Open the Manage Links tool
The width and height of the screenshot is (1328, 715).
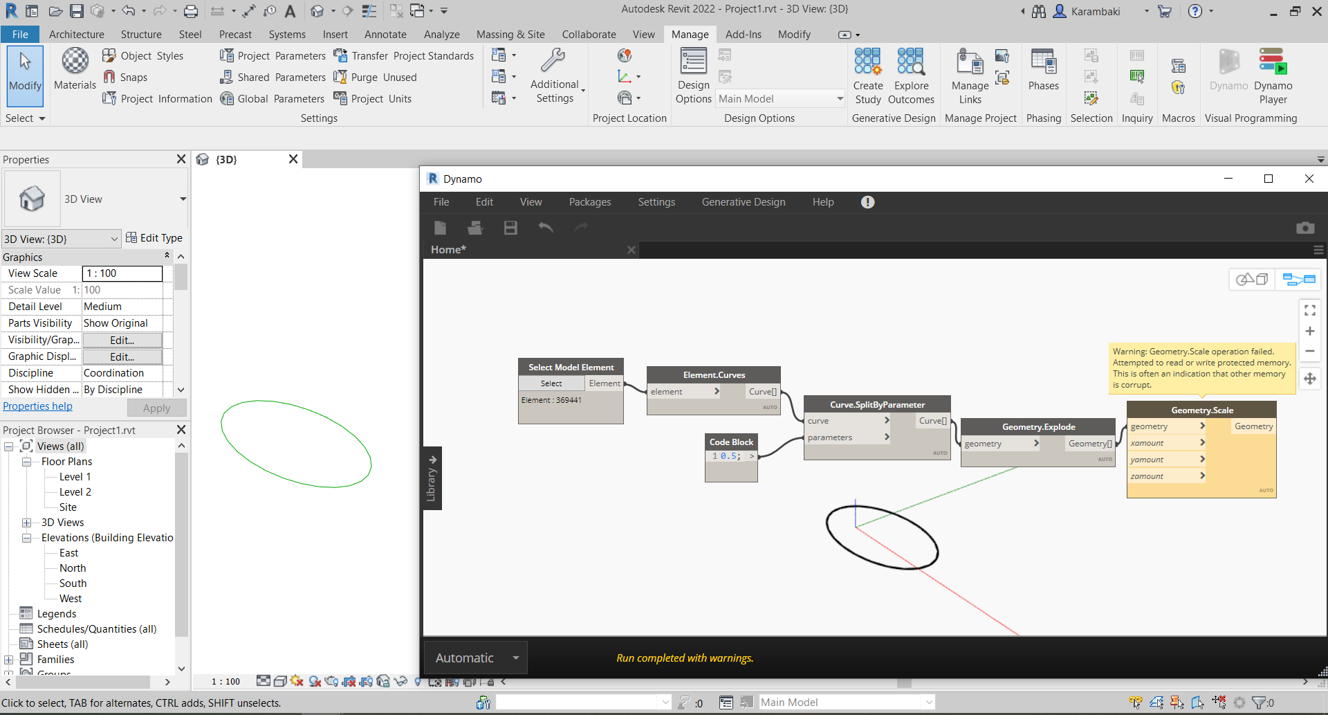[969, 76]
